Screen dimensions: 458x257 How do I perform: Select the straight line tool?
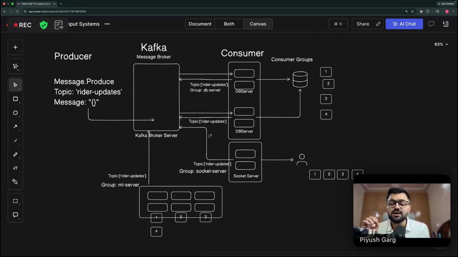pos(15,140)
